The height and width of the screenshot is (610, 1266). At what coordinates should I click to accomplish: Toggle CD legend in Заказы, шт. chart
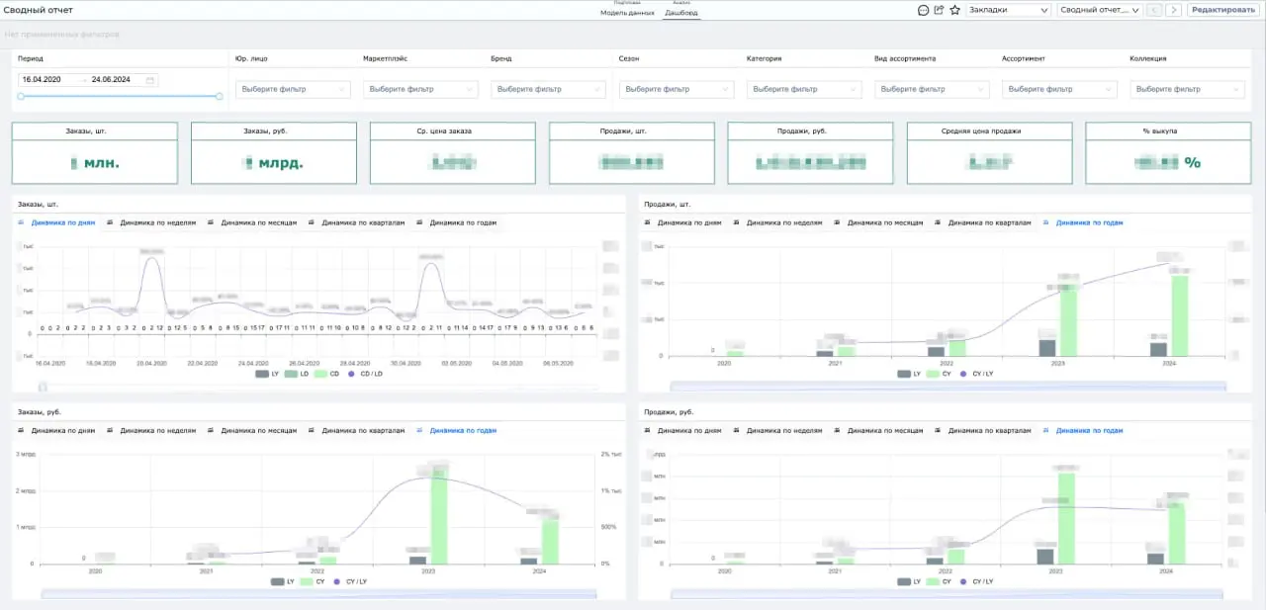pyautogui.click(x=325, y=374)
